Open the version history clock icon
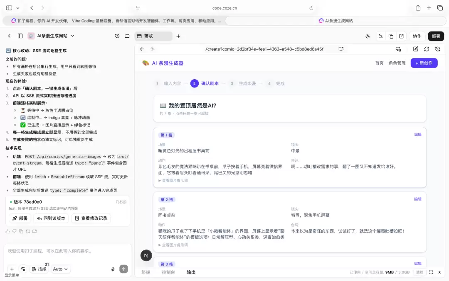Screen dimensions: 449x281 click(117, 36)
